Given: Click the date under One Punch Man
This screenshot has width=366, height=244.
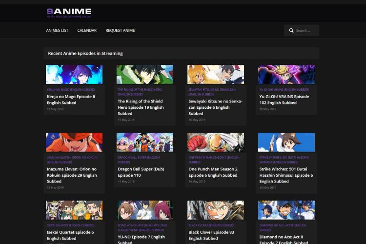Looking at the screenshot, I should (x=197, y=182).
